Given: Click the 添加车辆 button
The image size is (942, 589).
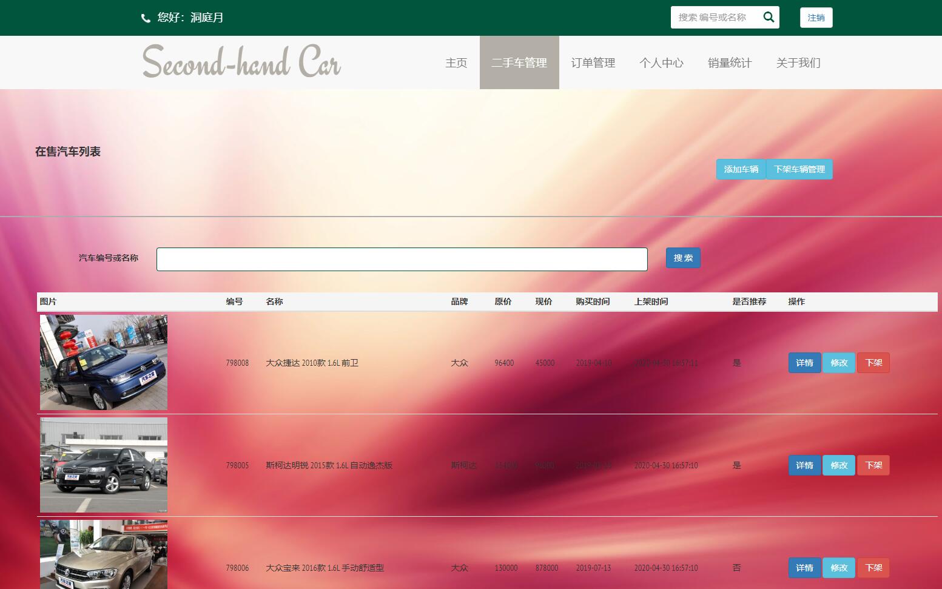Looking at the screenshot, I should tap(741, 169).
